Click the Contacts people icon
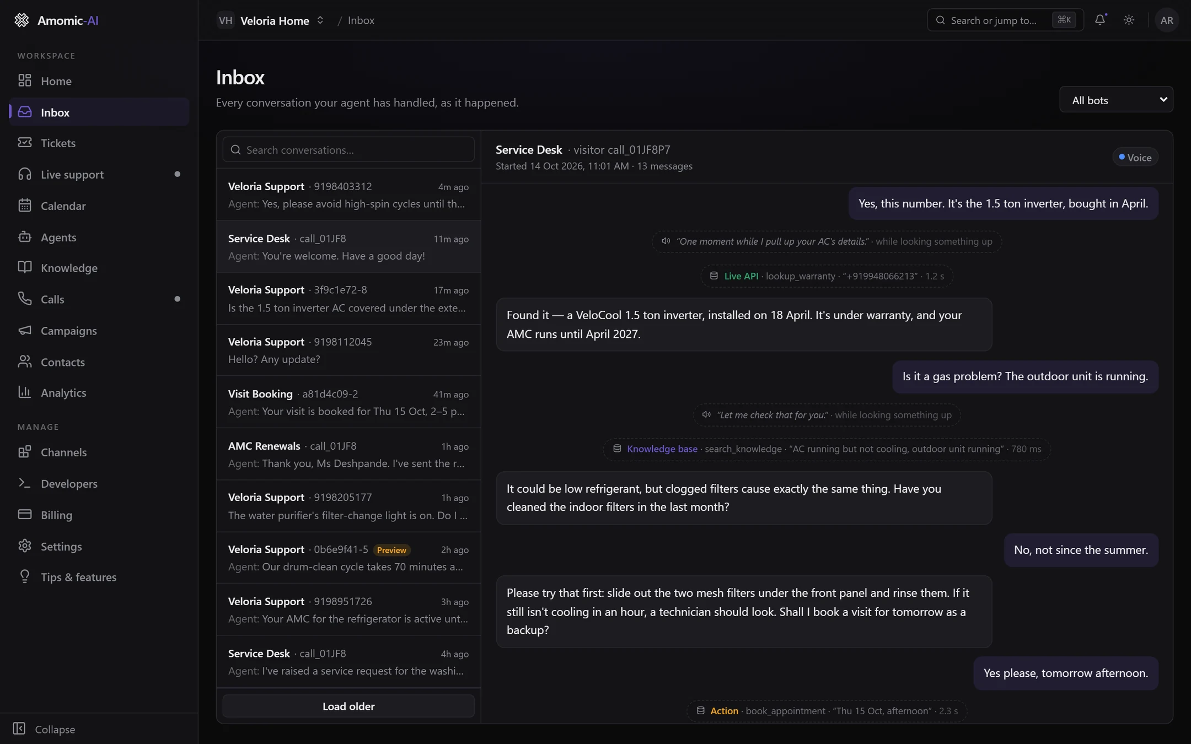 25,362
